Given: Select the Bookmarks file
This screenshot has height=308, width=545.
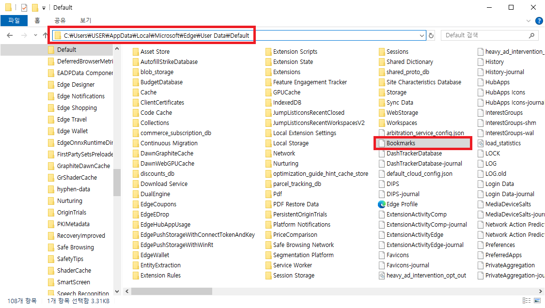Looking at the screenshot, I should (x=422, y=143).
